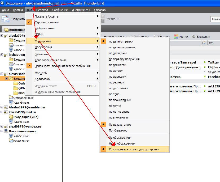220x182 pixels.
Task: Click the Alesha1979@rambler.ru account icon
Action: (6, 107)
